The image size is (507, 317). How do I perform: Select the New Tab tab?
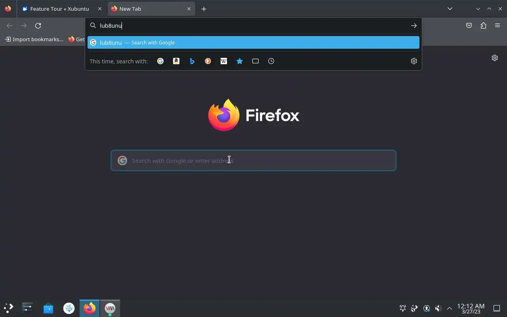[x=152, y=9]
